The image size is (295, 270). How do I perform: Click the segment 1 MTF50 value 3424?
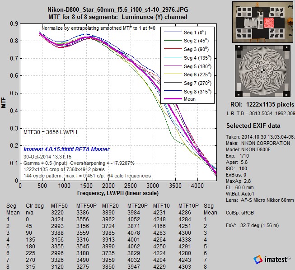(x=57, y=219)
